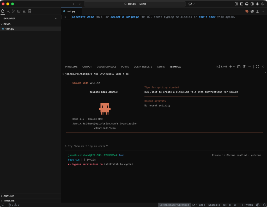
Task: Expand the Timeline section
Action: (9, 200)
